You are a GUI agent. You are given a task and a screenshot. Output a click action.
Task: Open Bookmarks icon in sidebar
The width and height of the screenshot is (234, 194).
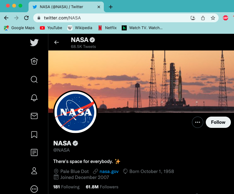click(34, 134)
